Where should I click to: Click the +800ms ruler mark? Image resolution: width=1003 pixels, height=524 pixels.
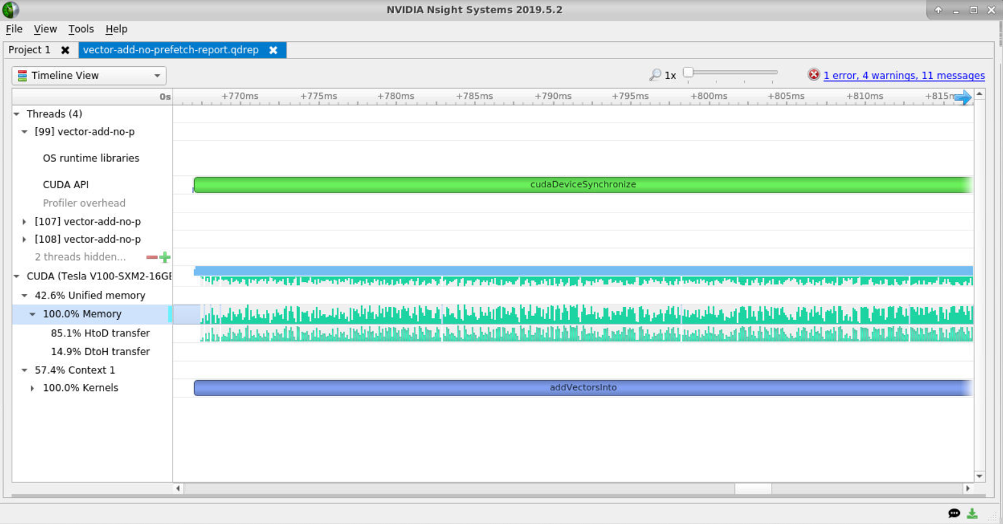pos(709,96)
